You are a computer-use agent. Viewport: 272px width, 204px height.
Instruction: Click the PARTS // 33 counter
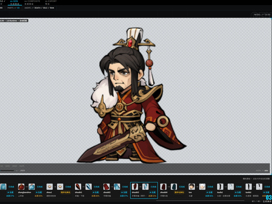pos(13,8)
